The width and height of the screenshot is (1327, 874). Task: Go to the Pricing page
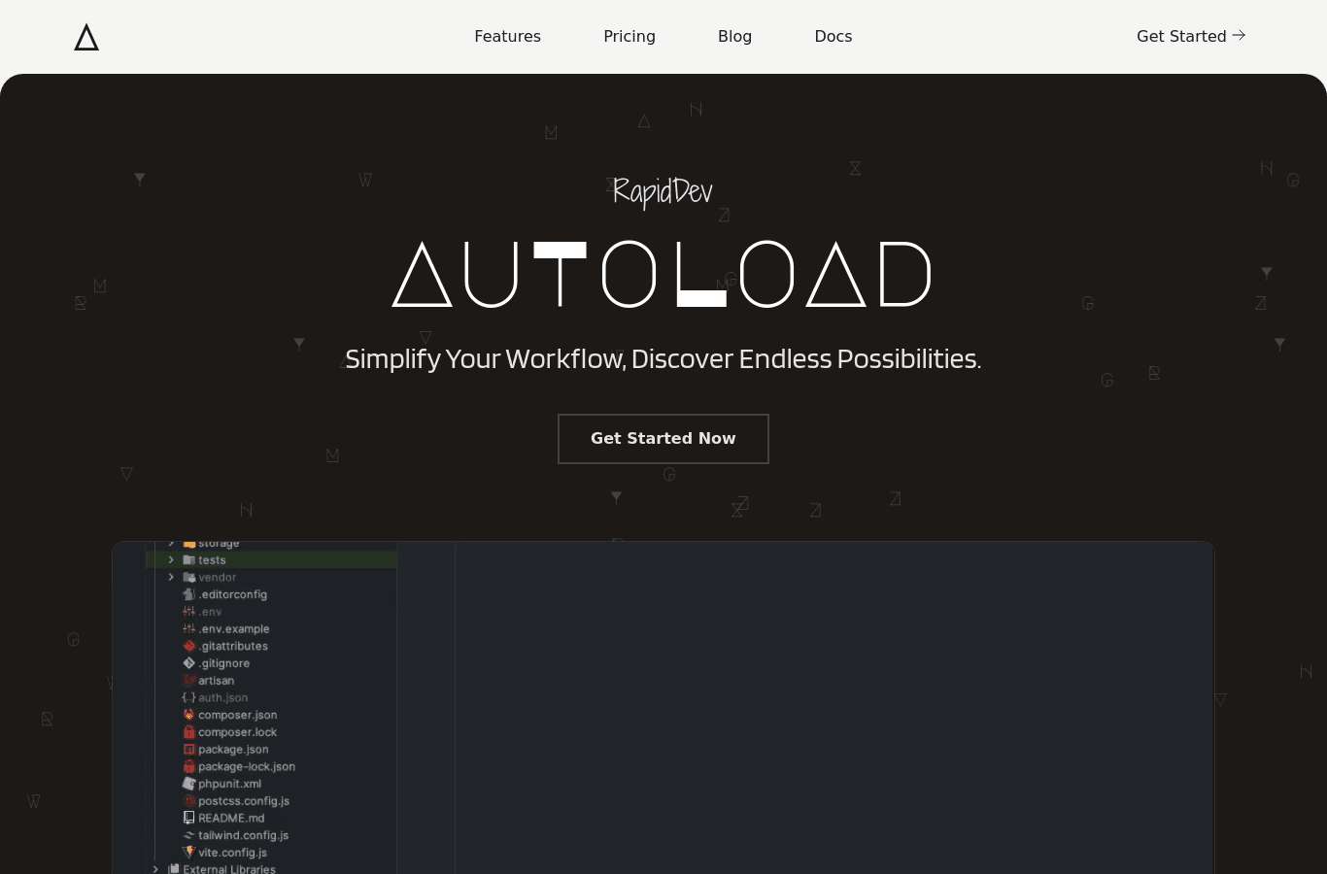coord(629,36)
